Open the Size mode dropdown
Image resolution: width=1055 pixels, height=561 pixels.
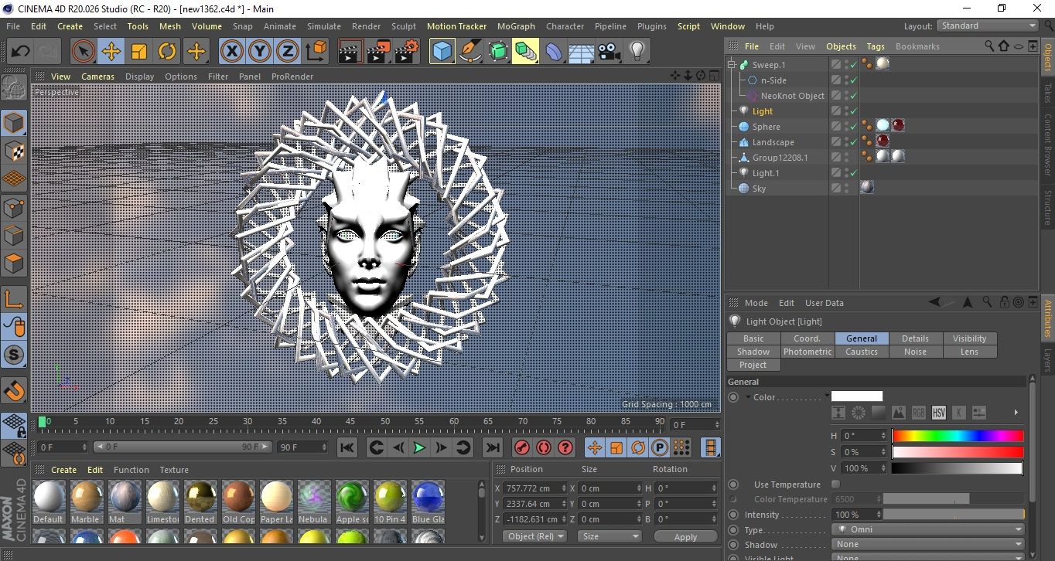click(610, 536)
